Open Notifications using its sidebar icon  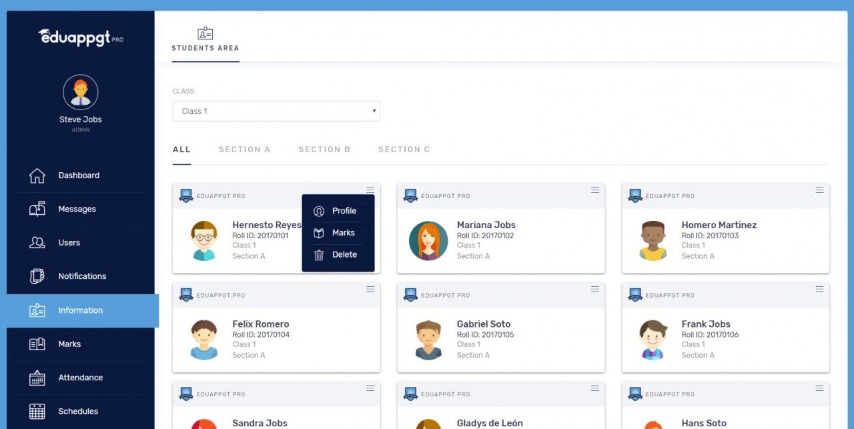click(37, 276)
